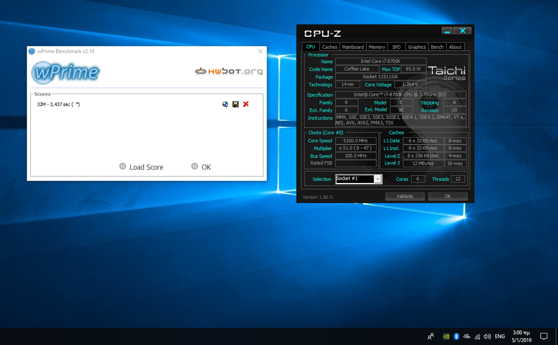Open the Memory tab

[x=376, y=47]
